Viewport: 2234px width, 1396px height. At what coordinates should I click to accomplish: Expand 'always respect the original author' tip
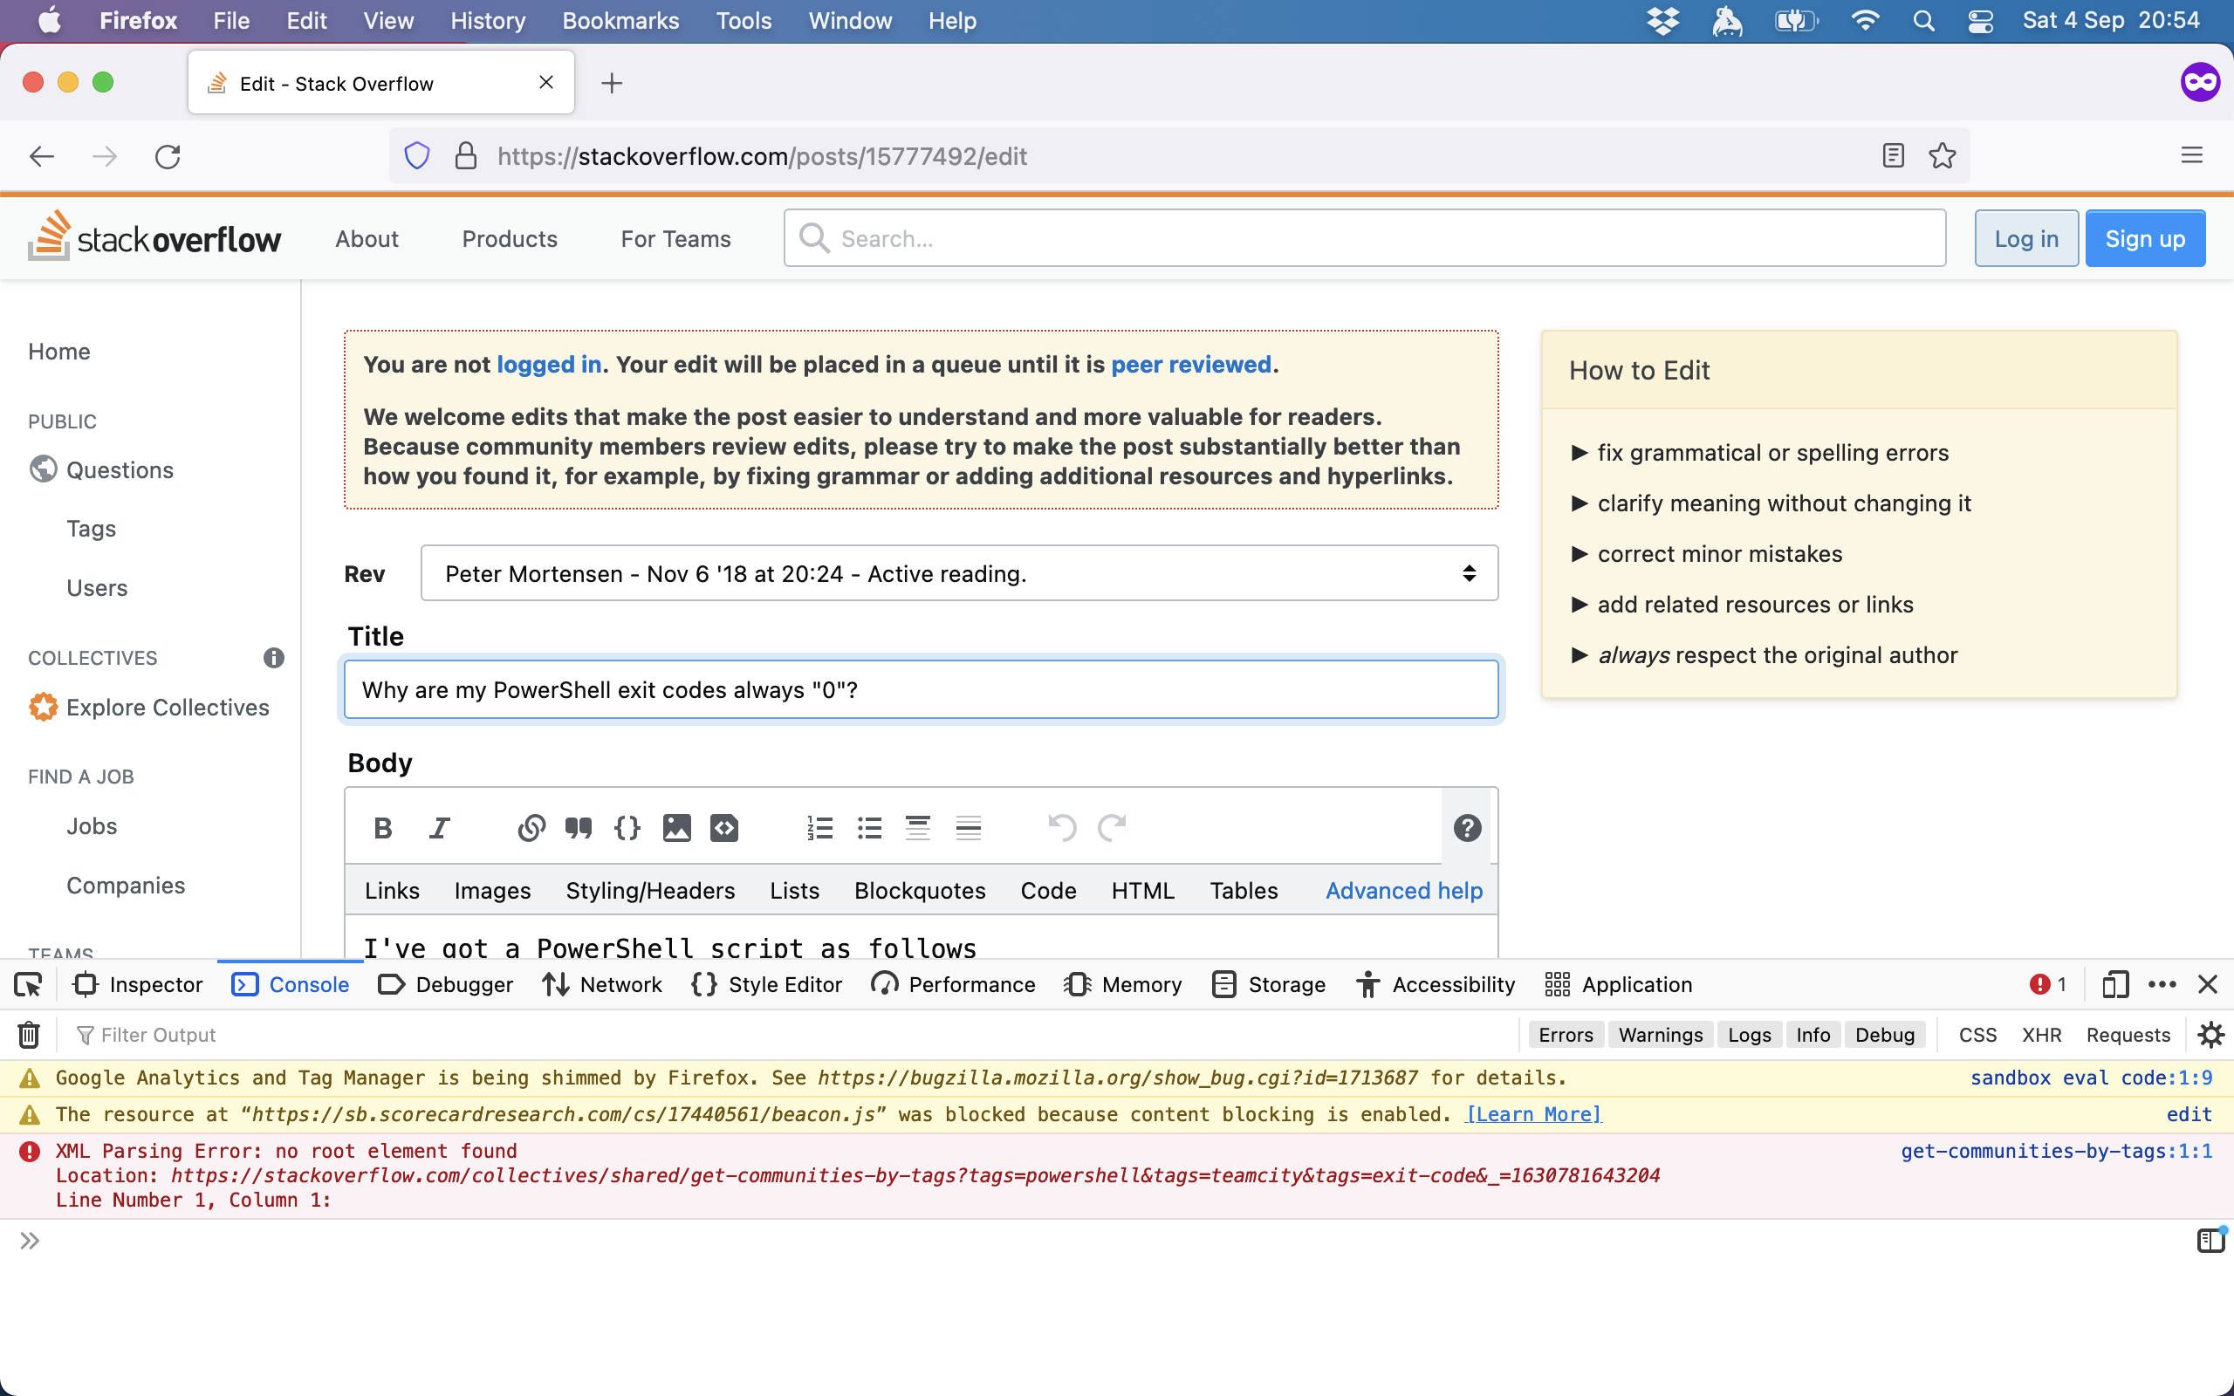(x=1763, y=655)
